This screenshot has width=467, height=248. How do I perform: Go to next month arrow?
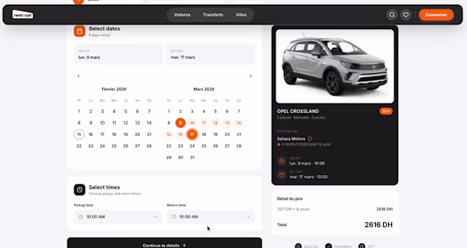tap(250, 76)
